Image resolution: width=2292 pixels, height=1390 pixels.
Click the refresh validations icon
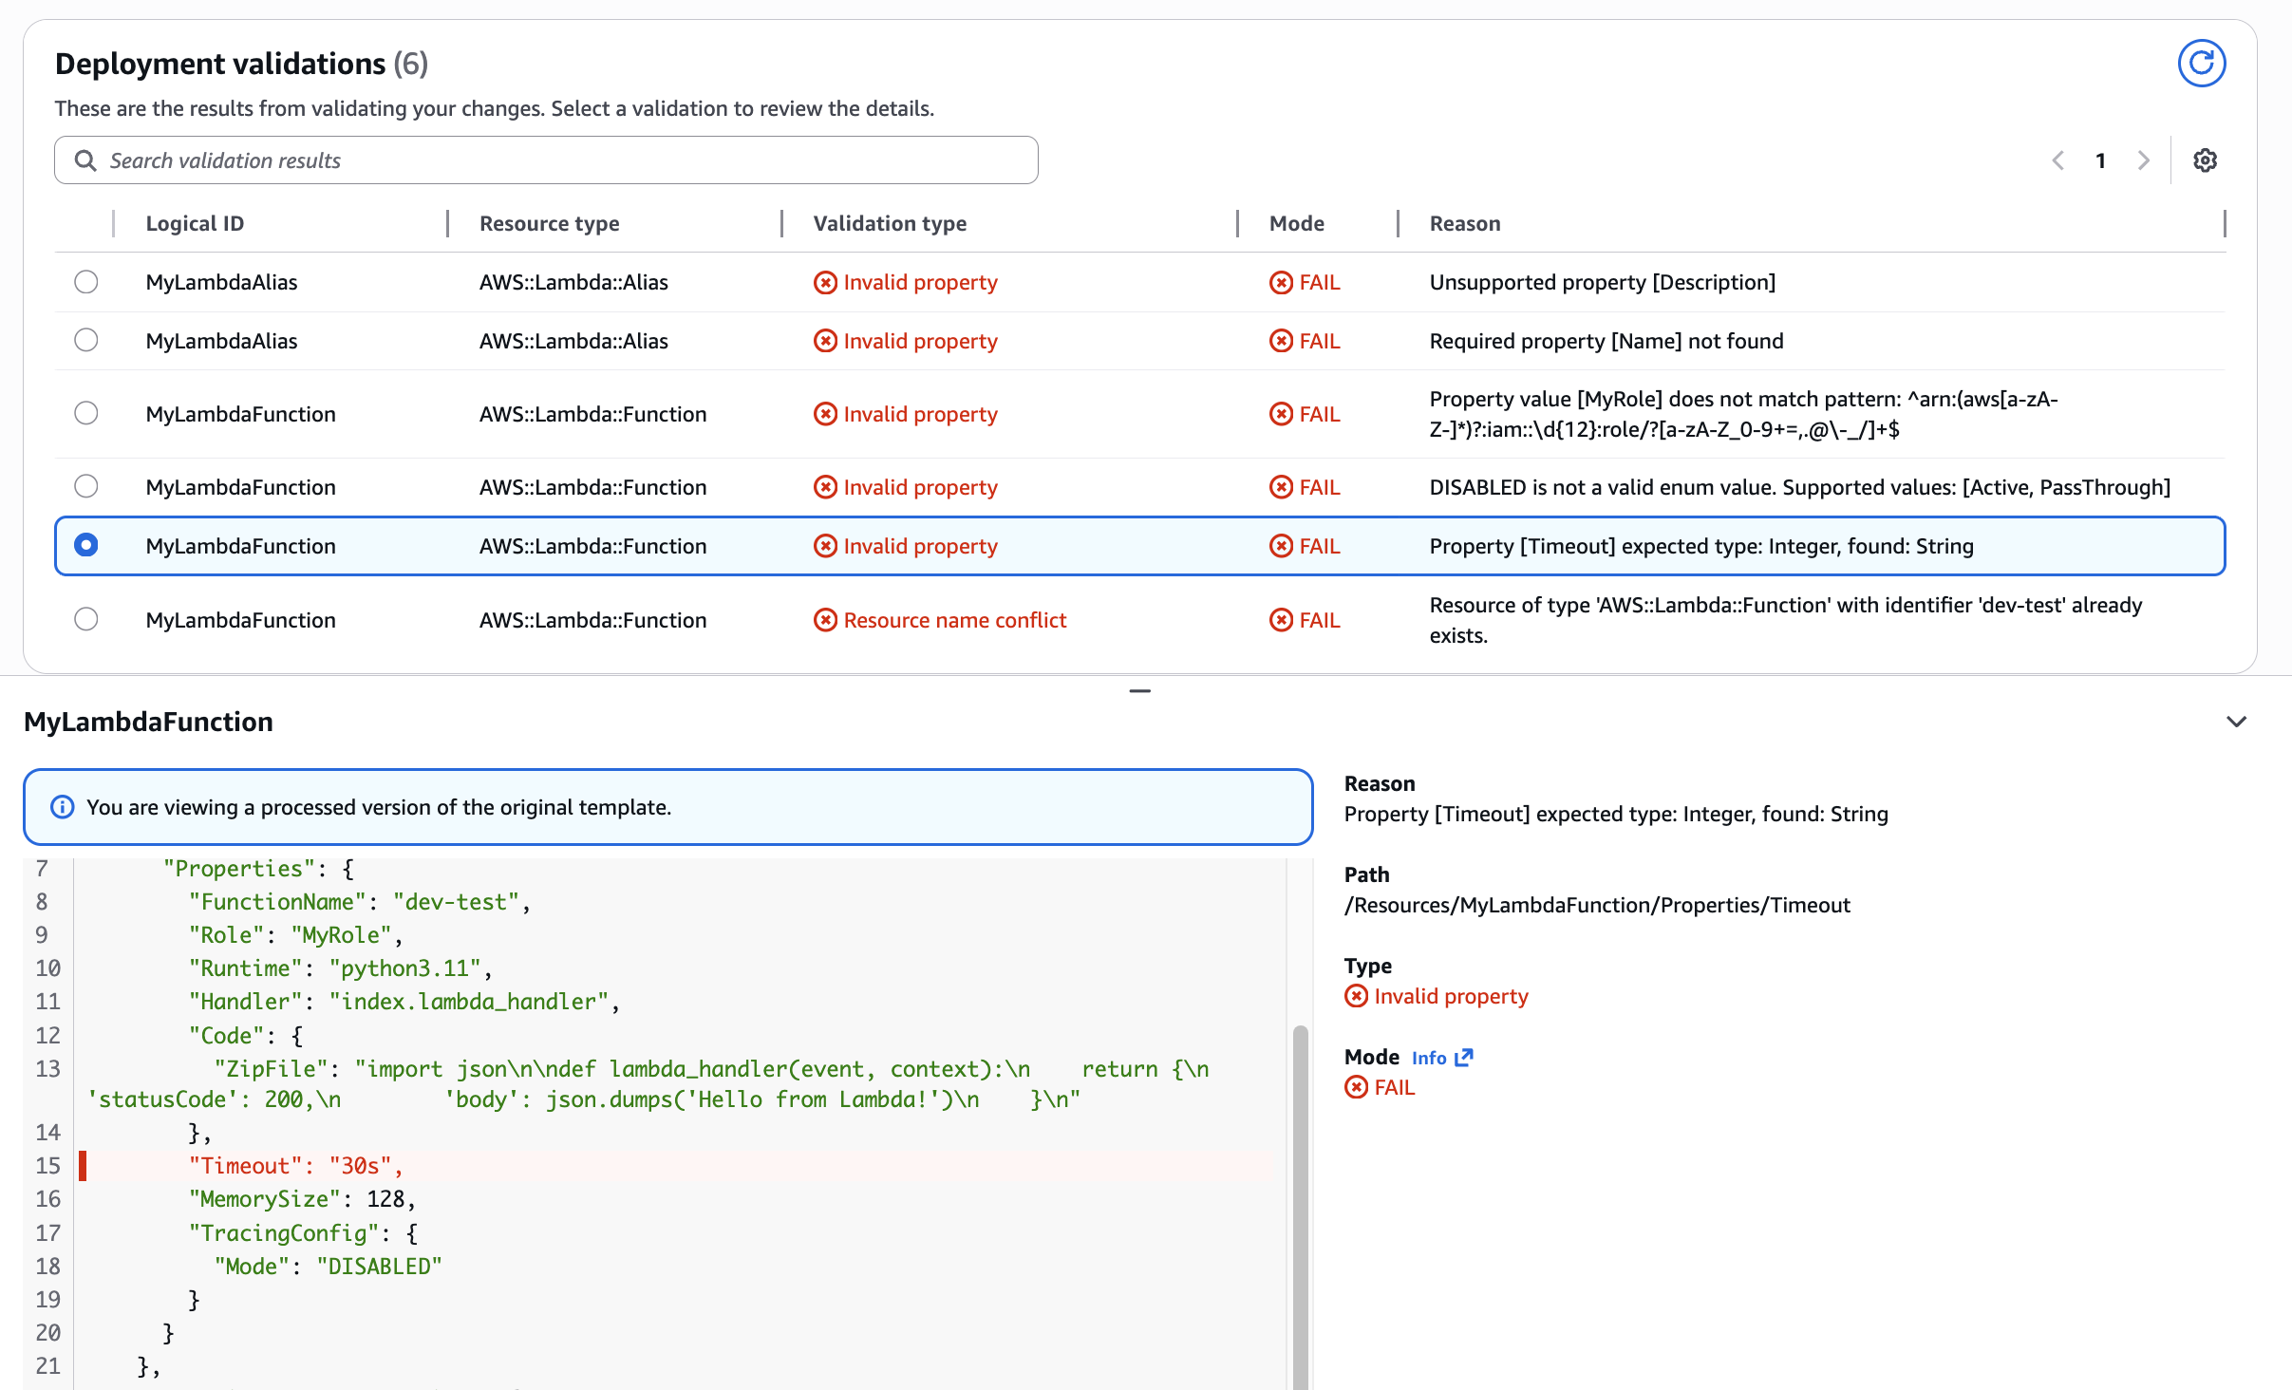2201,64
